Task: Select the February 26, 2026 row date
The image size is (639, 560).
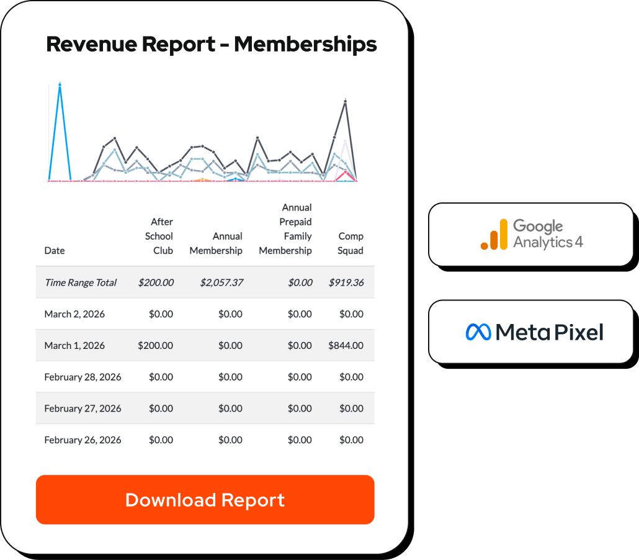Action: (x=83, y=440)
